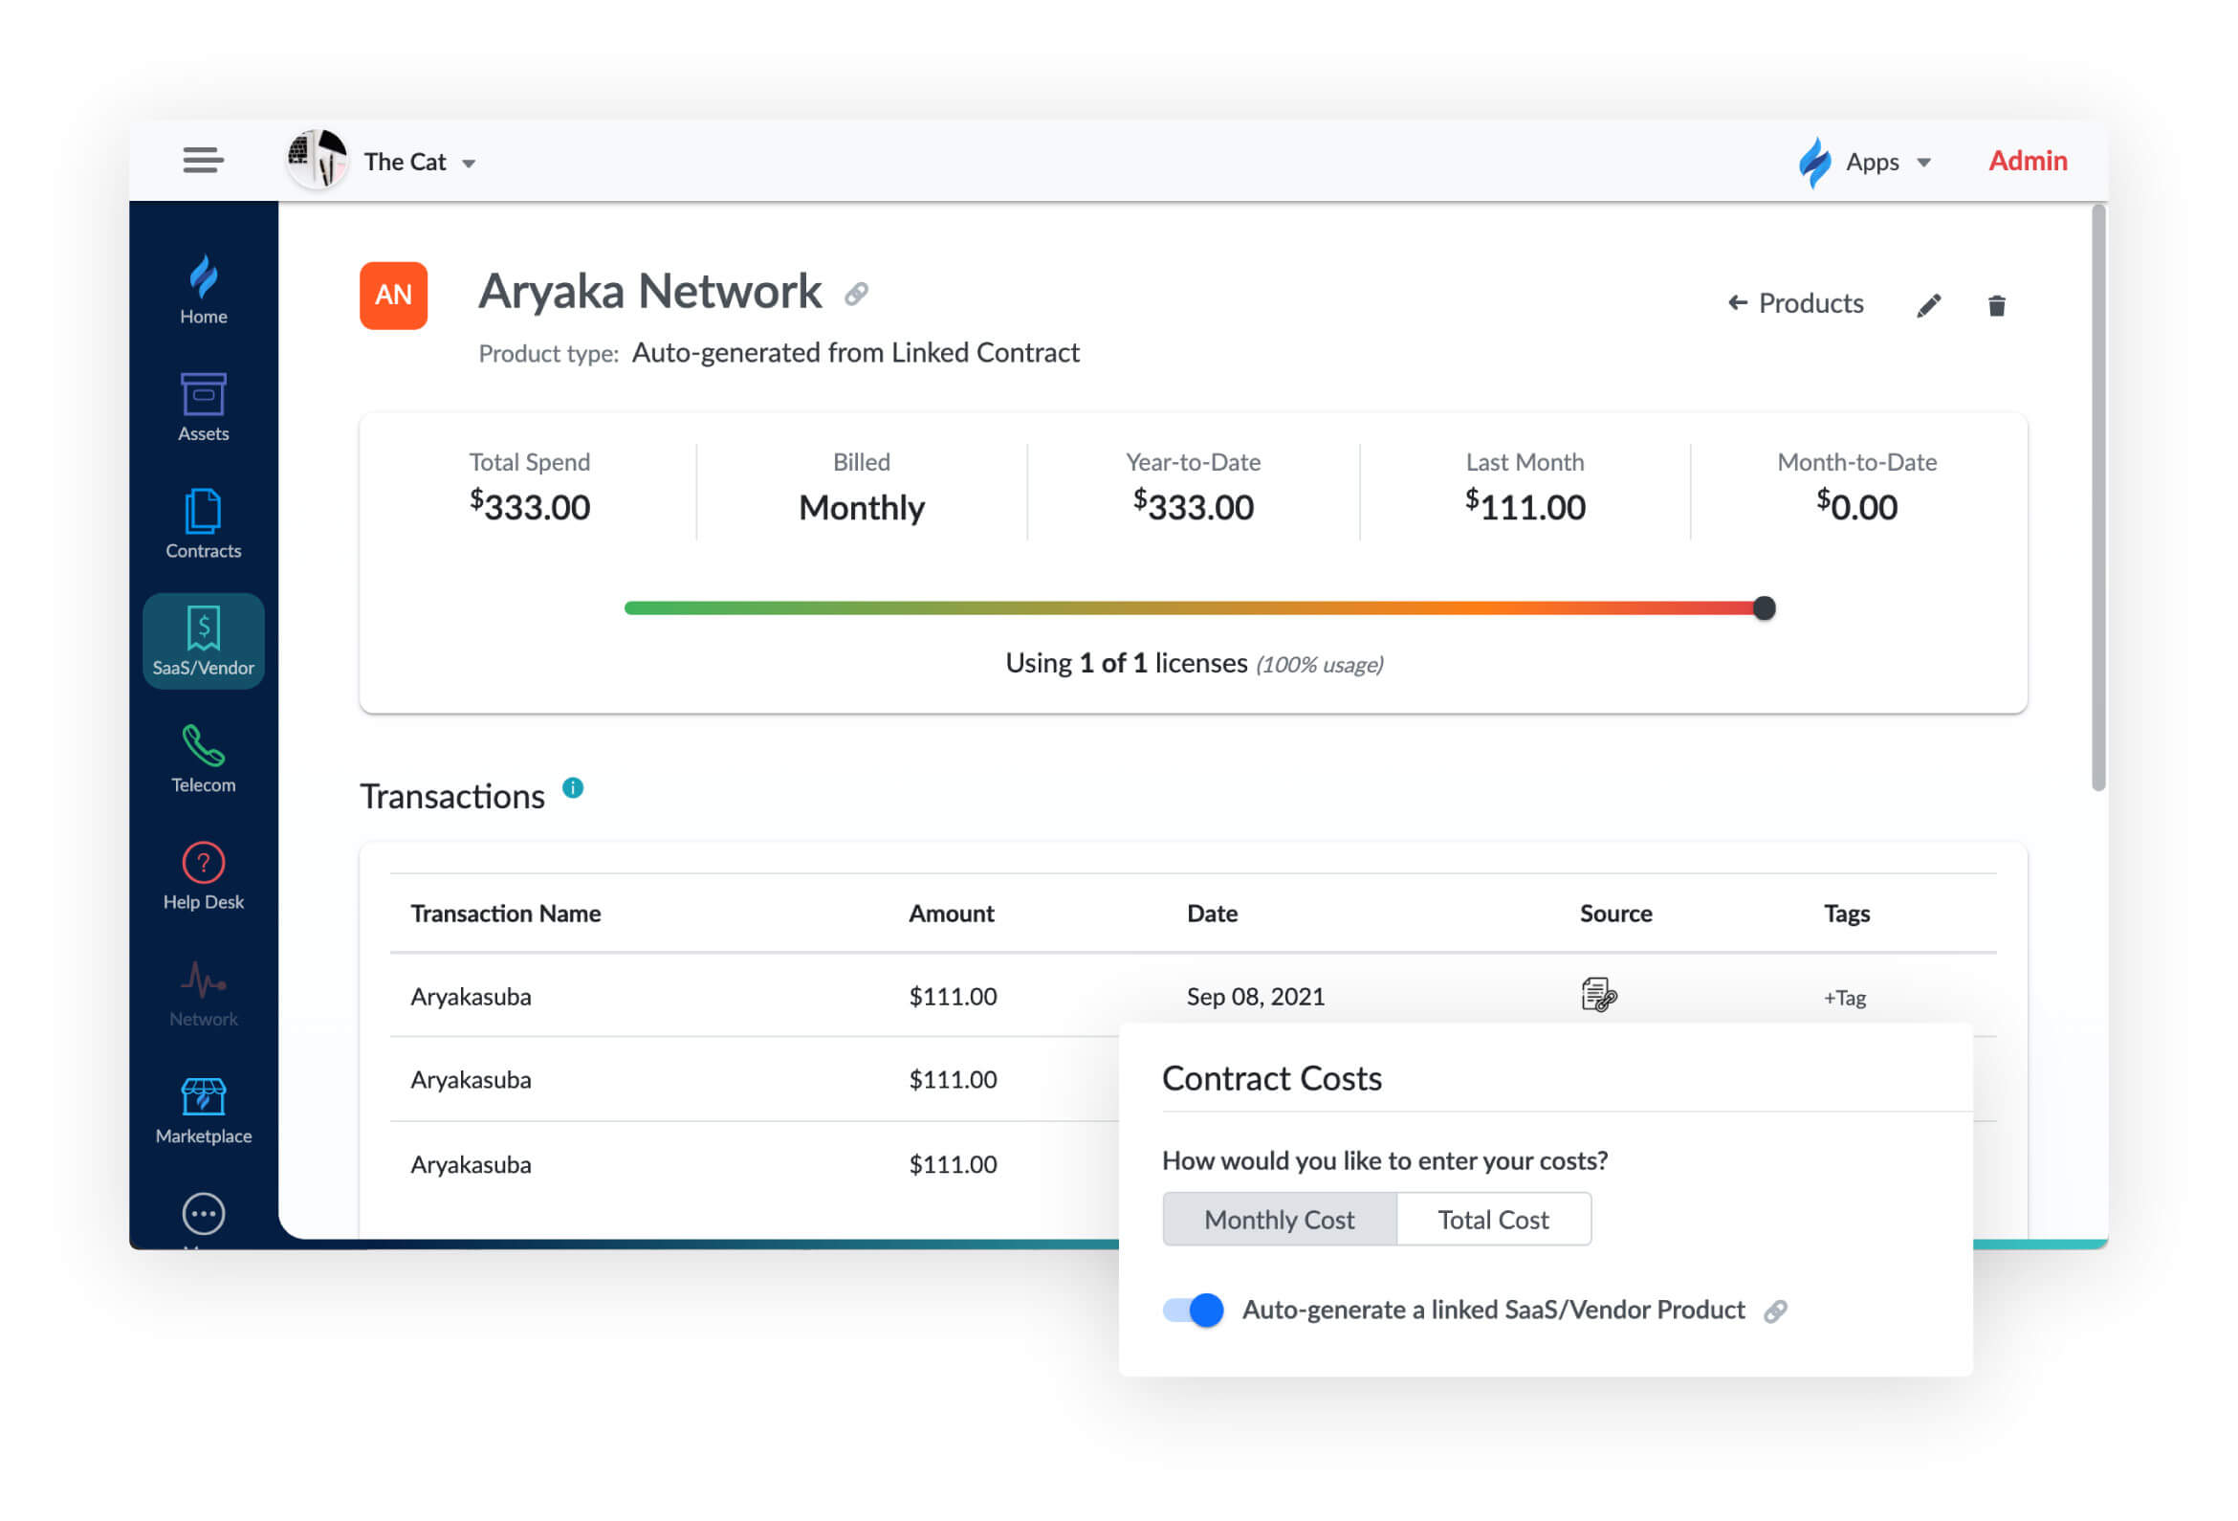Image resolution: width=2238 pixels, height=1521 pixels.
Task: Select Monthly Cost option
Action: click(x=1280, y=1220)
